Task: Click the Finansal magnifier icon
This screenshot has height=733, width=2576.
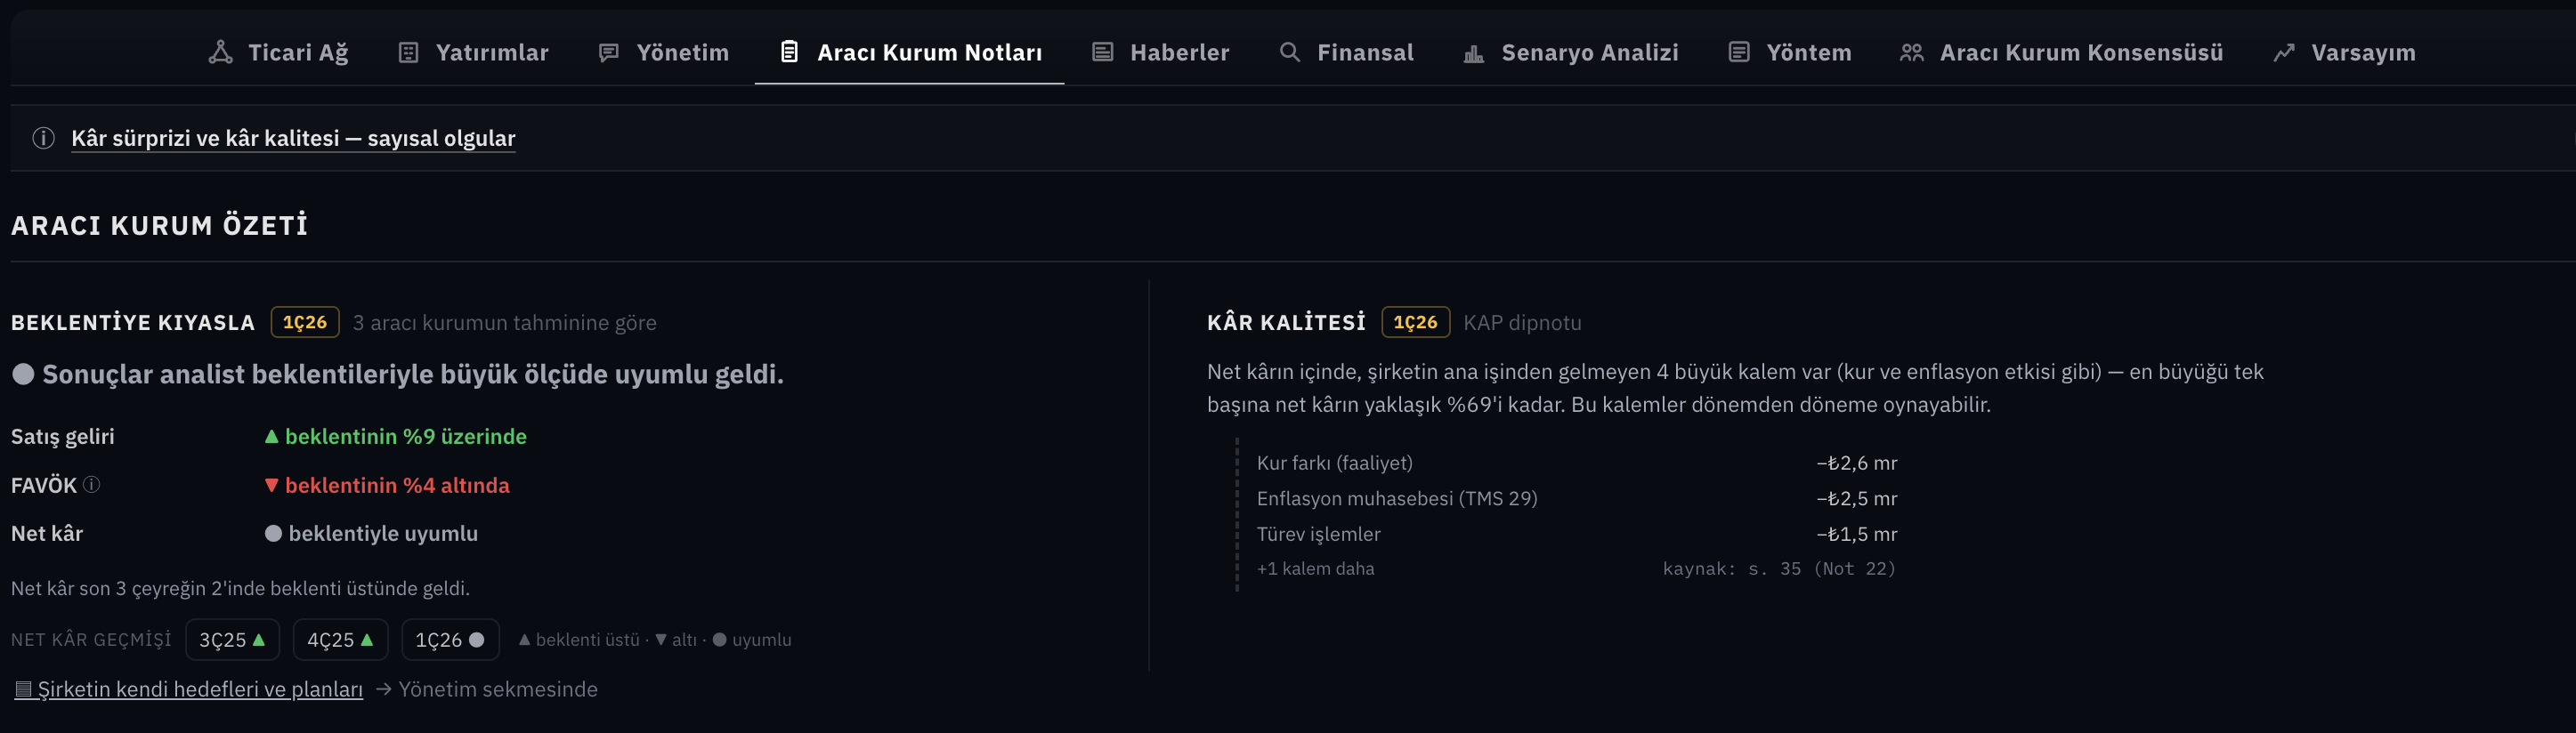Action: [1290, 52]
